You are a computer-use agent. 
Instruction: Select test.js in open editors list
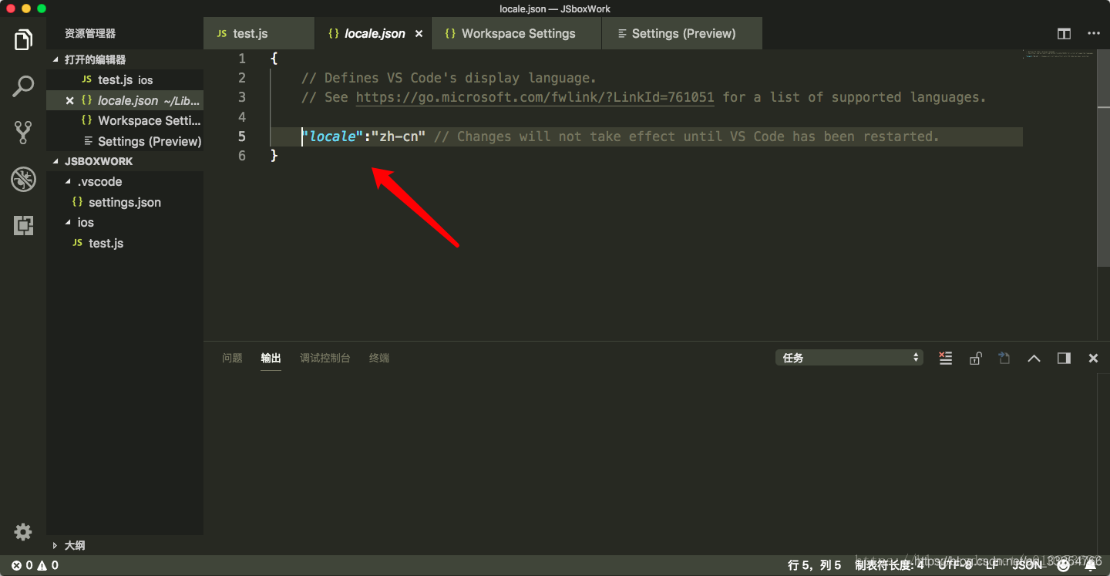pyautogui.click(x=125, y=80)
